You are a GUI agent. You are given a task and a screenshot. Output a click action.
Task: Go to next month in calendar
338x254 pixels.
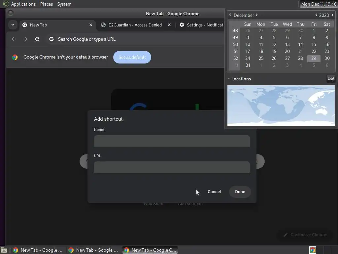tap(257, 15)
